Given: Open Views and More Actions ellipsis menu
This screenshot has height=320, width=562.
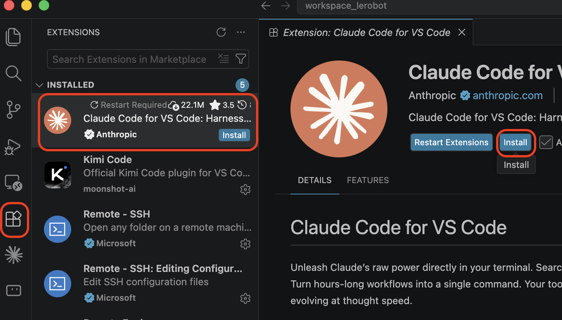Looking at the screenshot, I should pyautogui.click(x=241, y=32).
